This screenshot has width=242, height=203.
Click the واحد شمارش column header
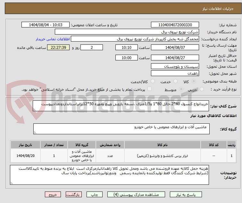(110, 145)
